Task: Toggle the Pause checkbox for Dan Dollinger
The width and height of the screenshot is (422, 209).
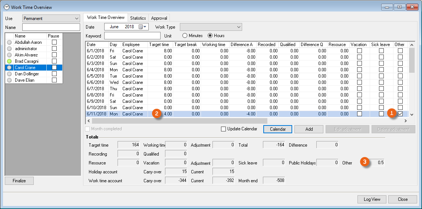Action: pyautogui.click(x=54, y=74)
